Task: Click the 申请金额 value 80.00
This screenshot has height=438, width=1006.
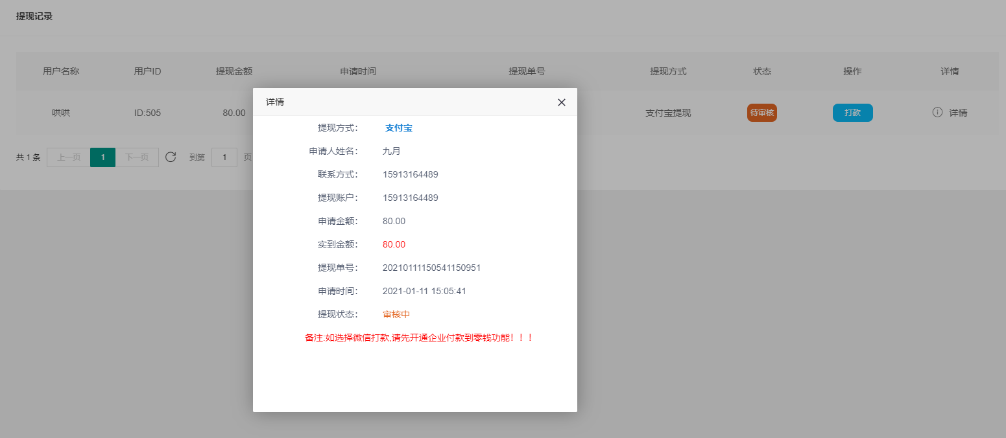Action: [394, 221]
